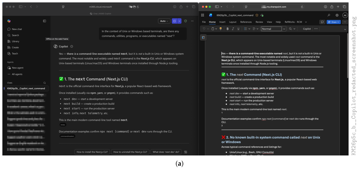Open the navigation pane icon beside document
This screenshot has width=359, height=169.
pyautogui.click(x=203, y=37)
